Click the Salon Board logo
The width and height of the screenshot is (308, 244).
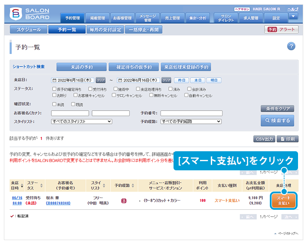(29, 14)
